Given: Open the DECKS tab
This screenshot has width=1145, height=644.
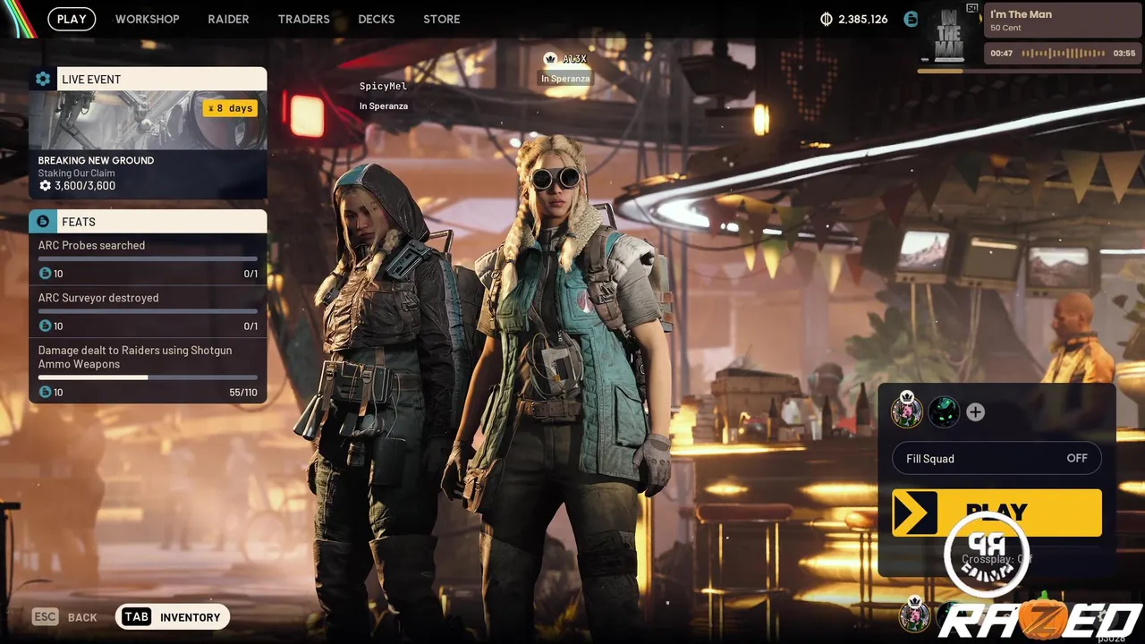Looking at the screenshot, I should tap(376, 19).
